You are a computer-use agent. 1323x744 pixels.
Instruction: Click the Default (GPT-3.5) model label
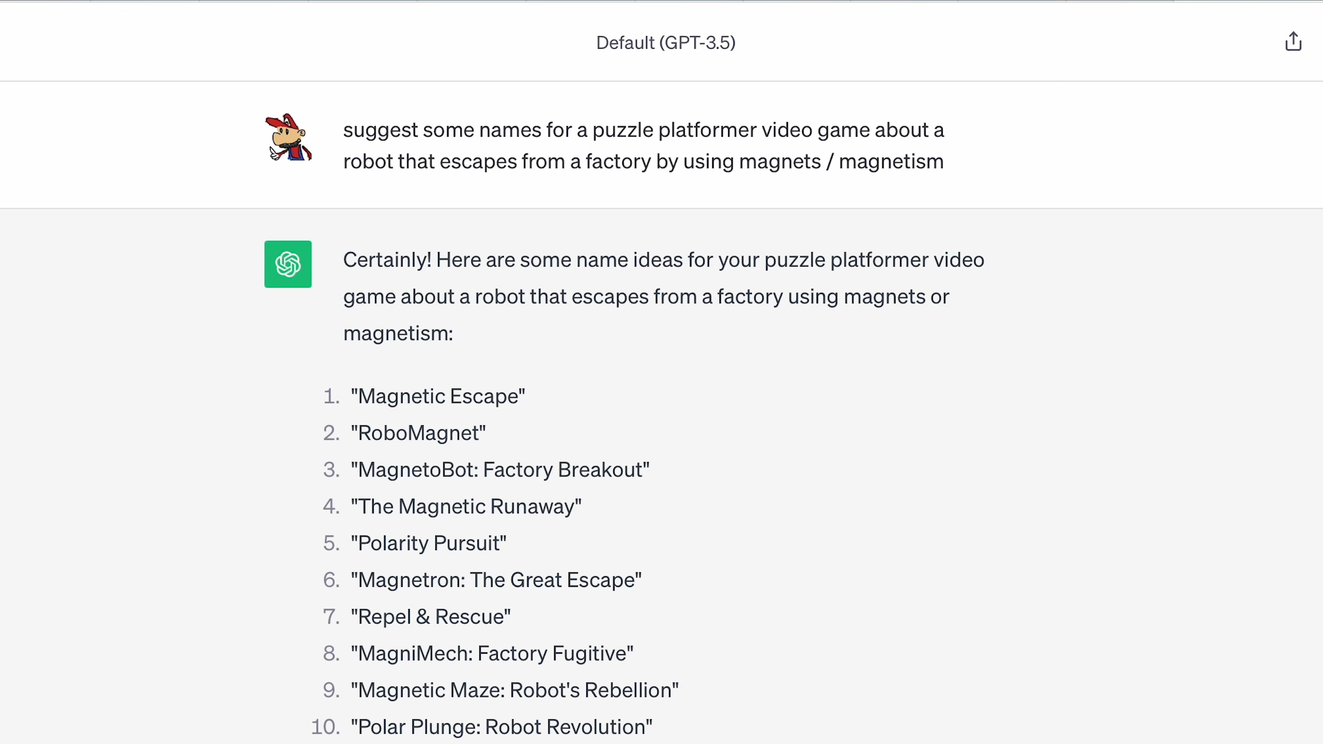click(666, 42)
